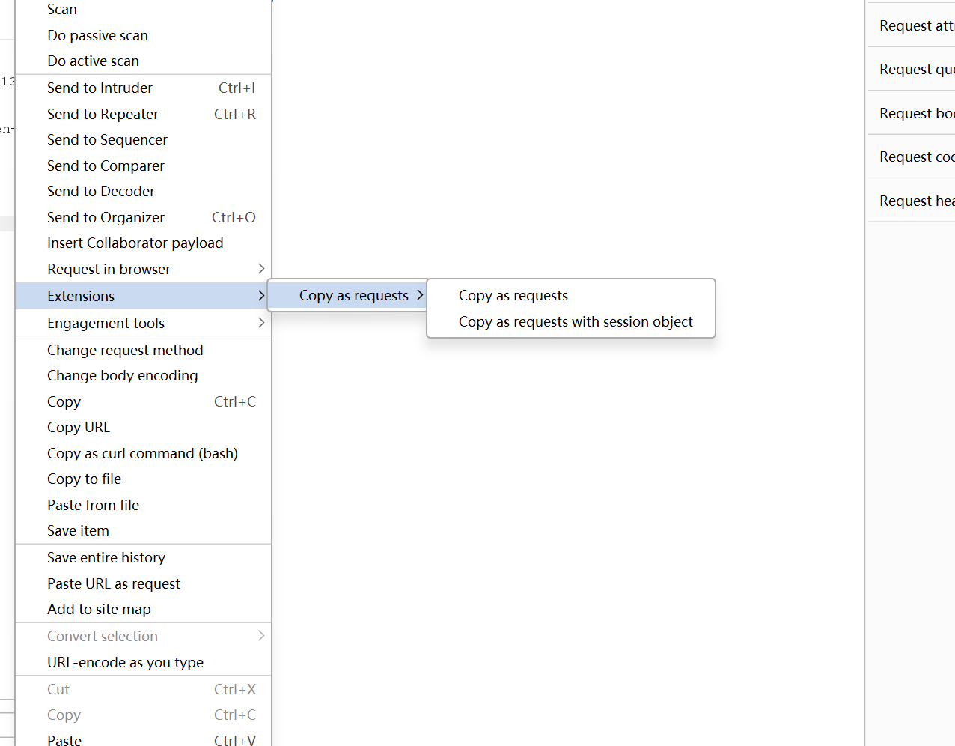Screen dimensions: 955x746
Task: Select Save entire history
Action: (x=106, y=557)
